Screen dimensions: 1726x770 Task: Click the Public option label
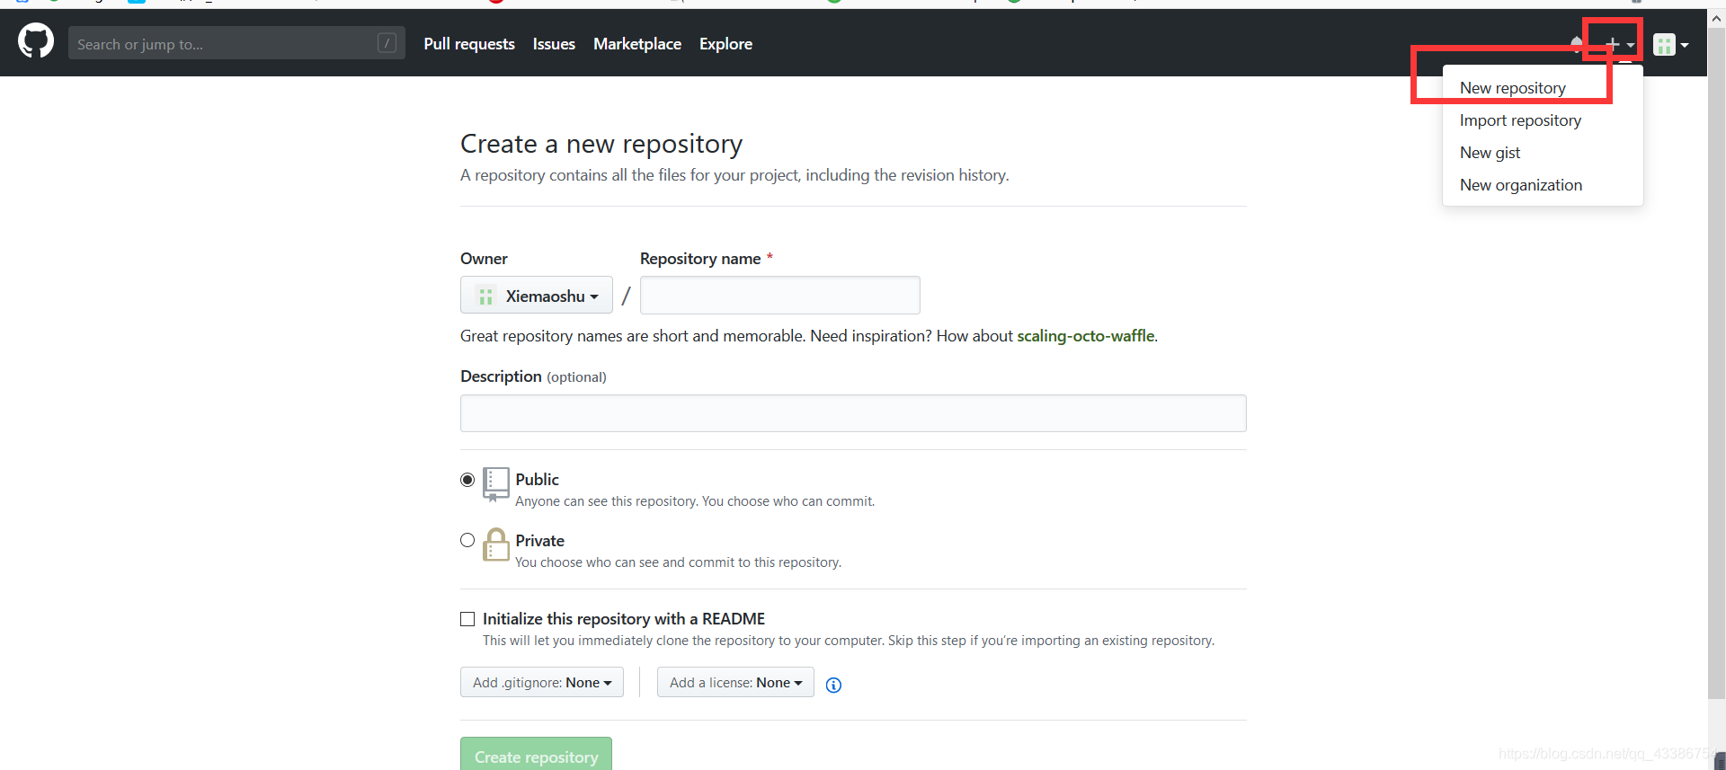(537, 480)
